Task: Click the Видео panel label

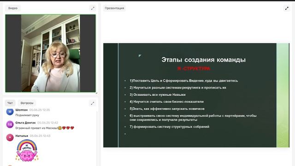Action: 13,8
